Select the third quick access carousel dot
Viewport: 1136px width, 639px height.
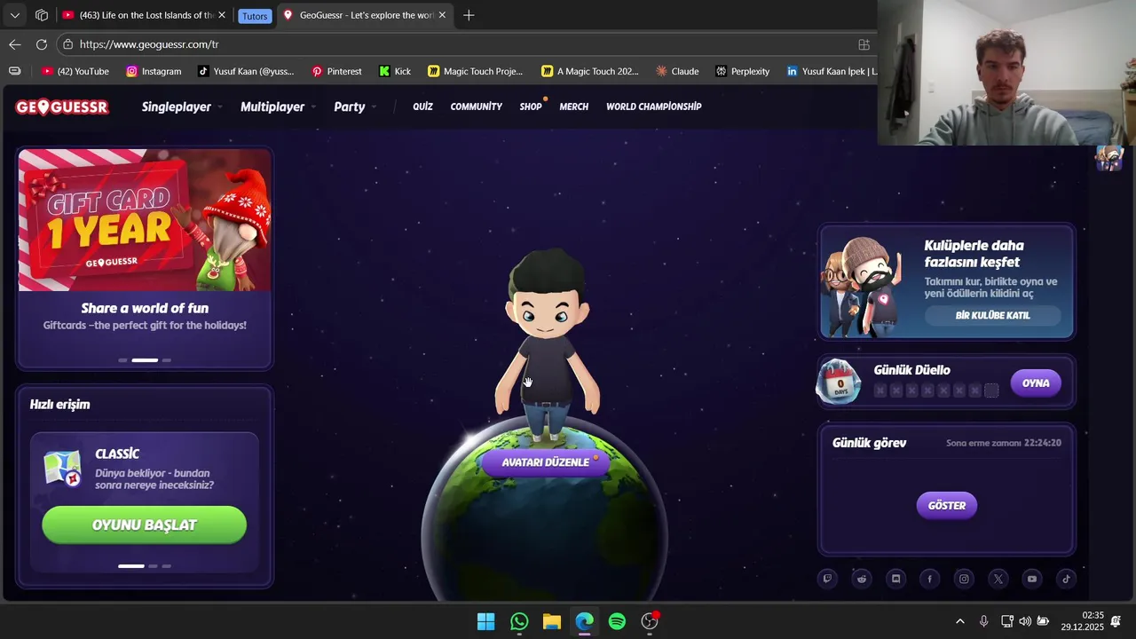pos(166,565)
